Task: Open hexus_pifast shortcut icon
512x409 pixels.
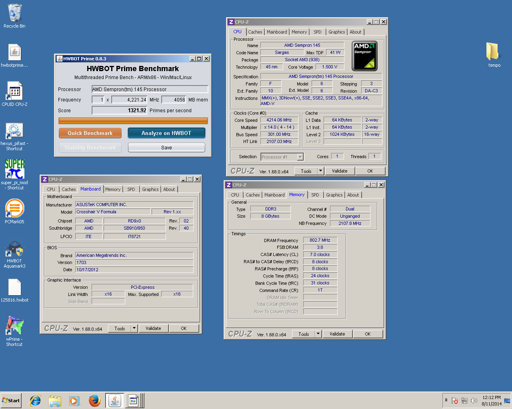Action: pyautogui.click(x=14, y=136)
